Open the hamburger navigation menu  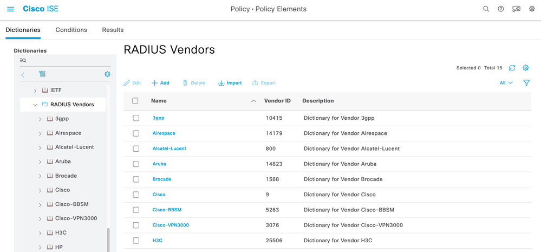coord(11,9)
